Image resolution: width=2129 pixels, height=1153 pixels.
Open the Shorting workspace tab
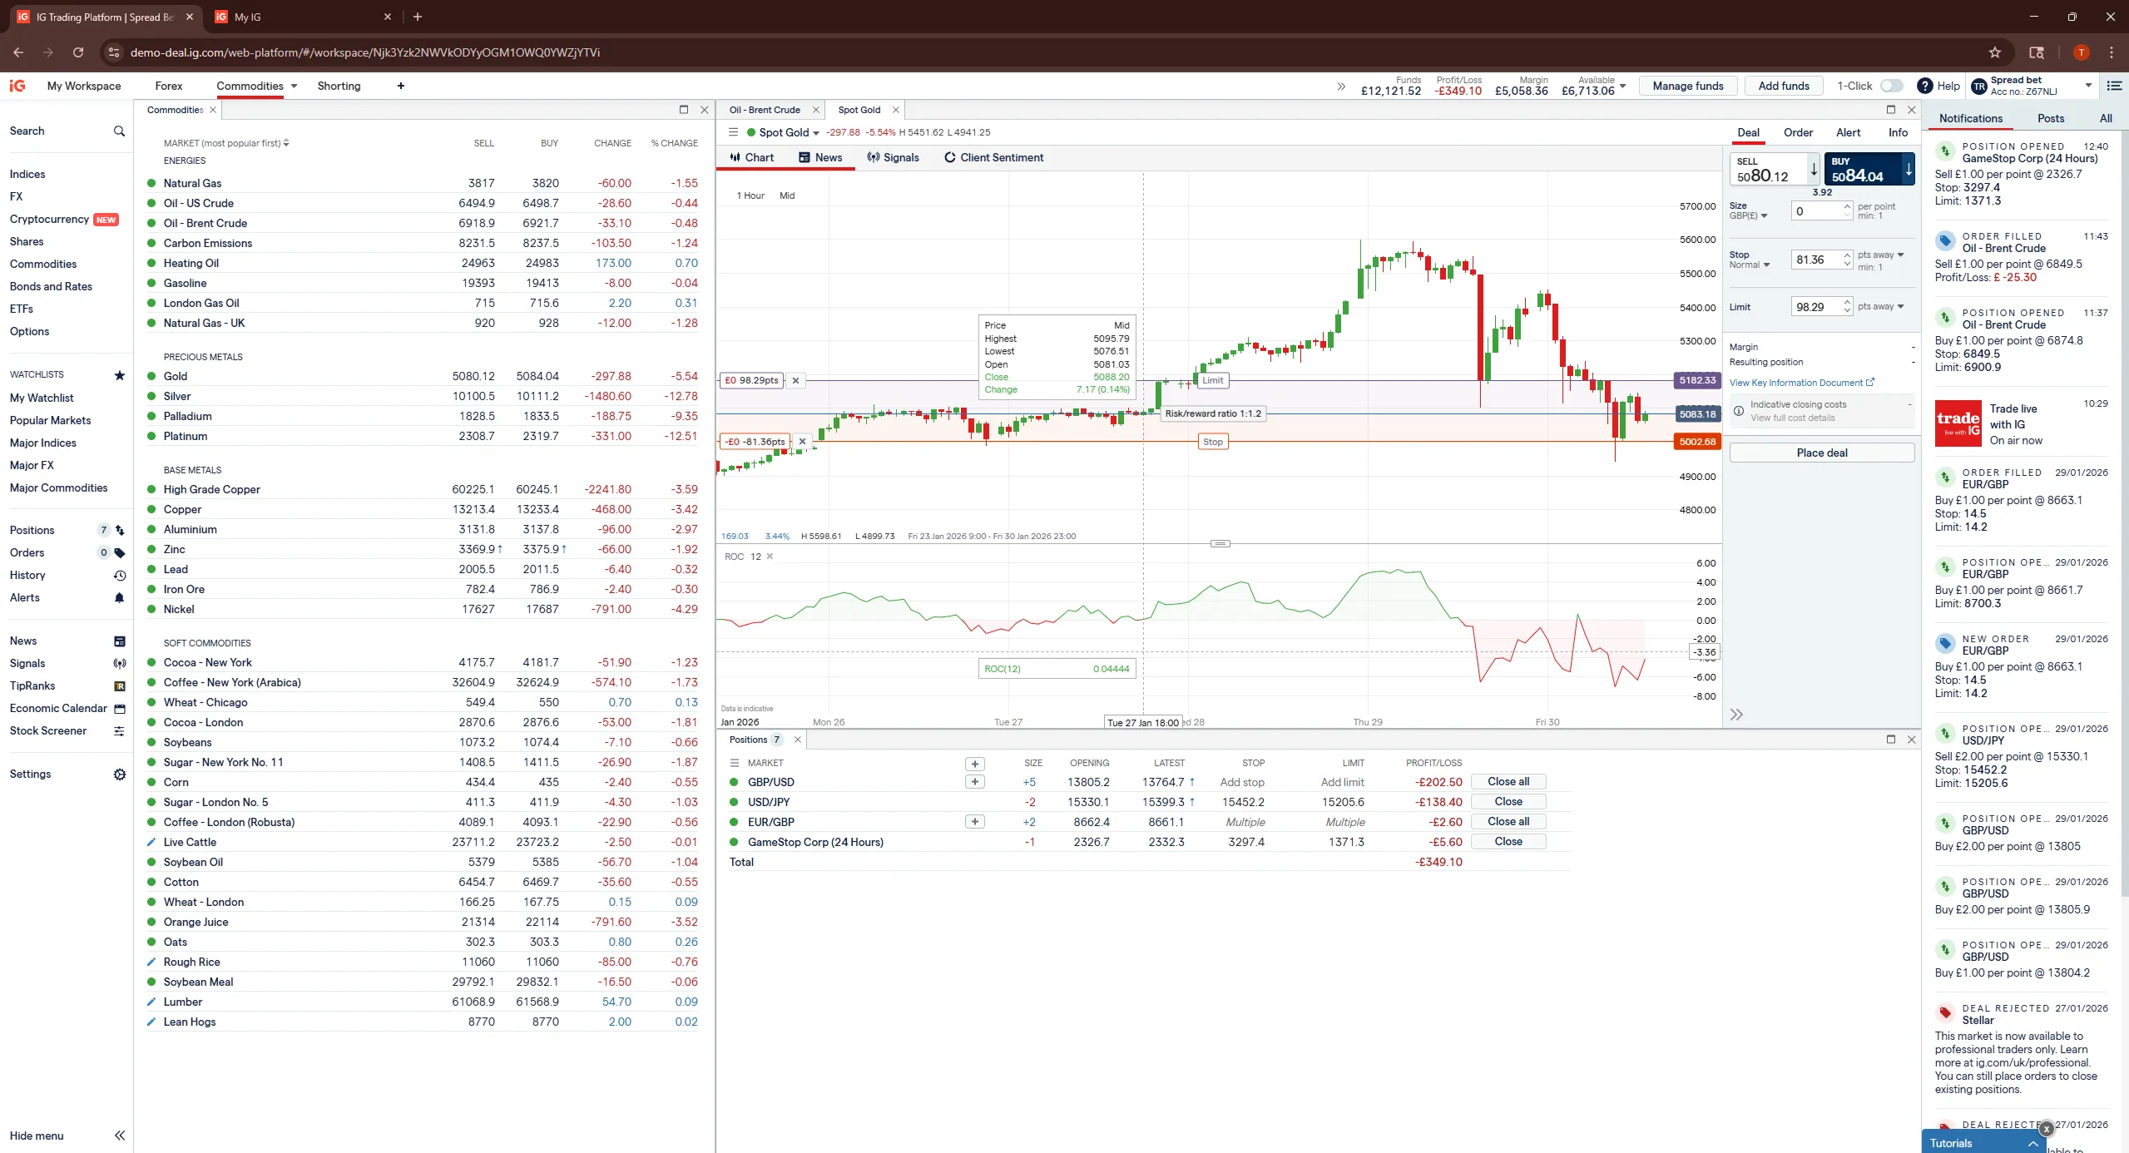pos(339,86)
